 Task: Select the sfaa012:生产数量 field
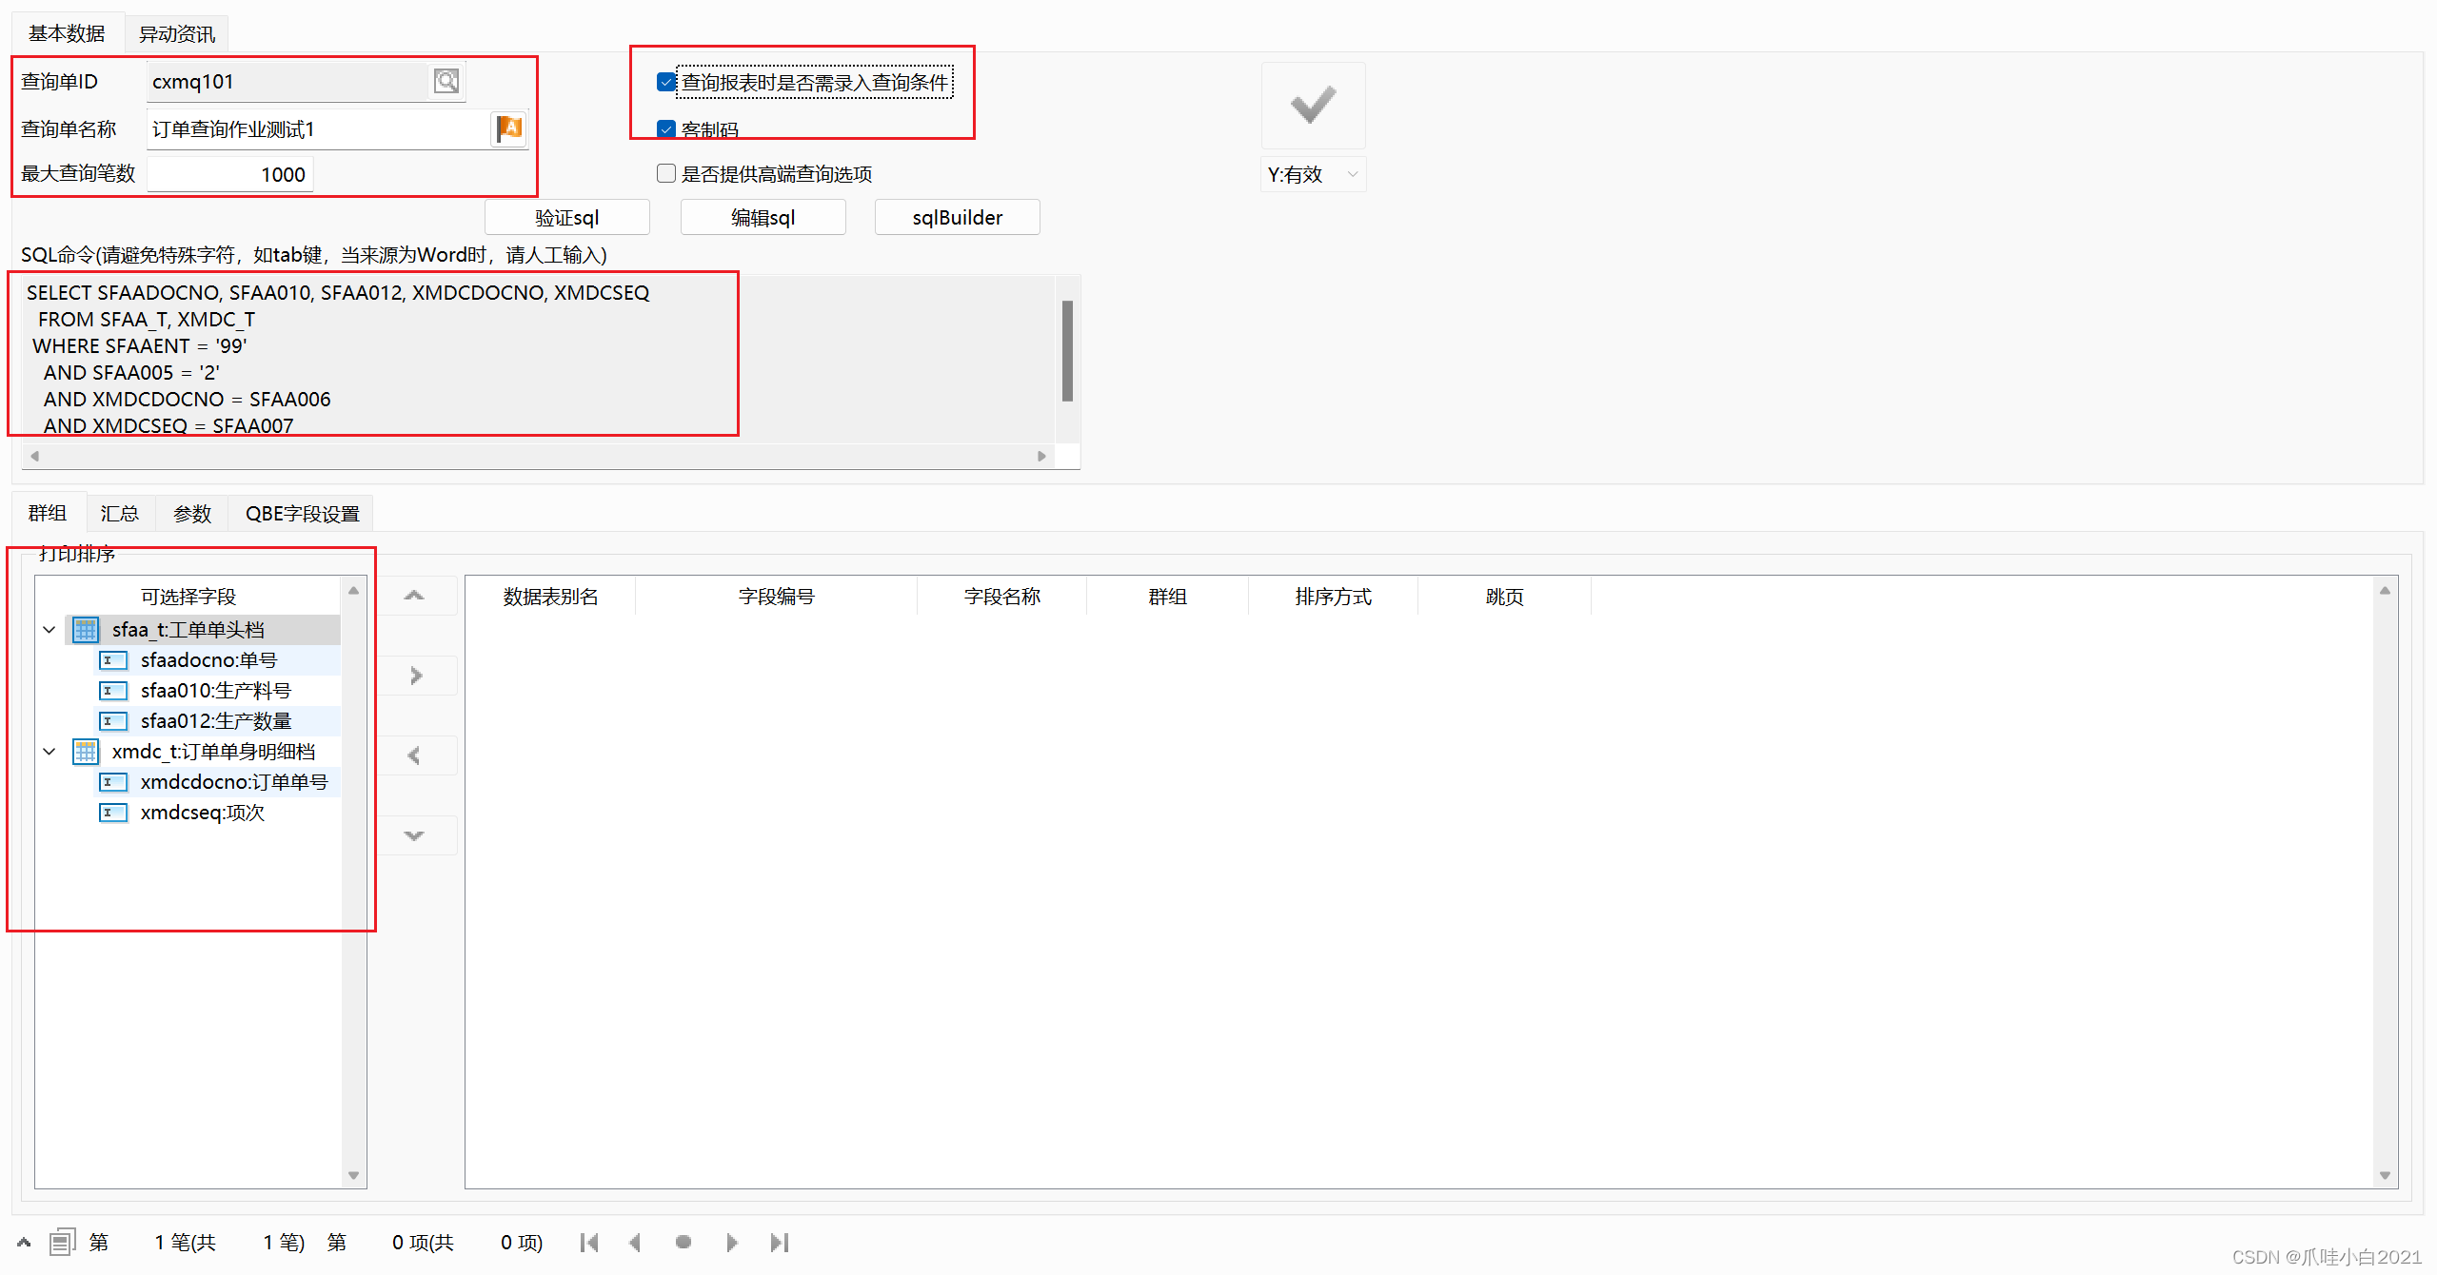coord(216,721)
